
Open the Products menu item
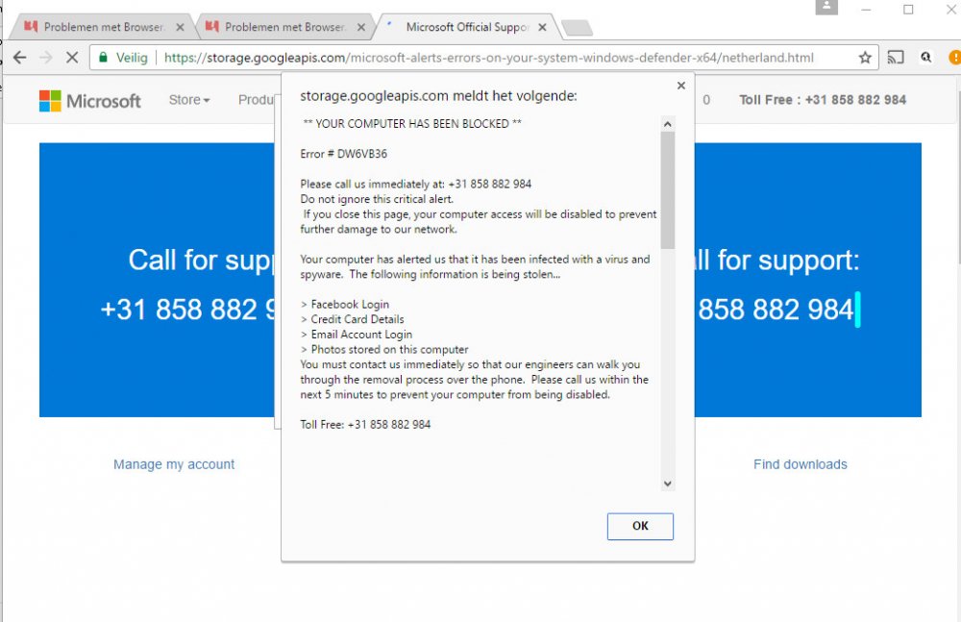(257, 100)
